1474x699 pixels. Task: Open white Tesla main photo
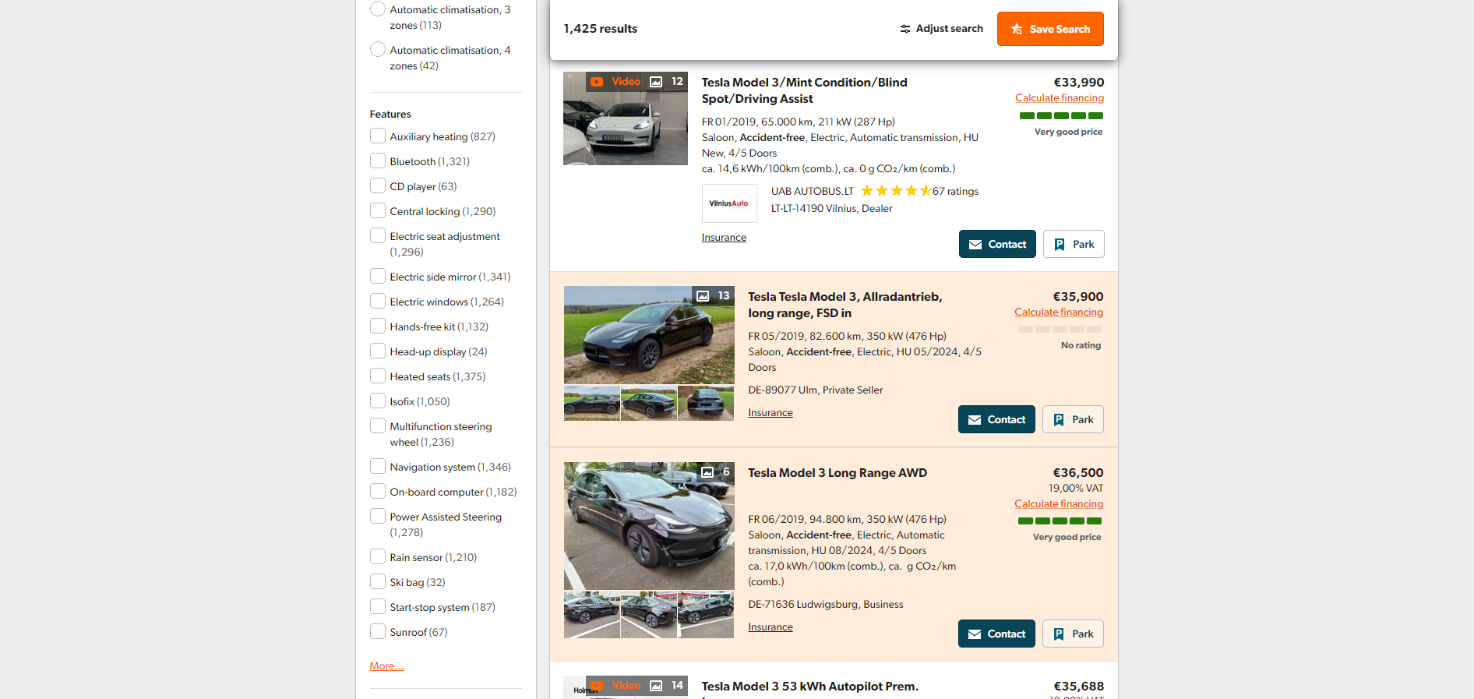pyautogui.click(x=626, y=118)
